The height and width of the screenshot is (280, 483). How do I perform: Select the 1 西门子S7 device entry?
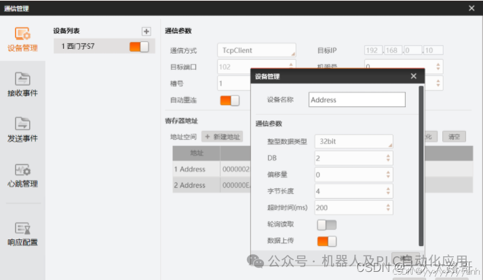[104, 46]
